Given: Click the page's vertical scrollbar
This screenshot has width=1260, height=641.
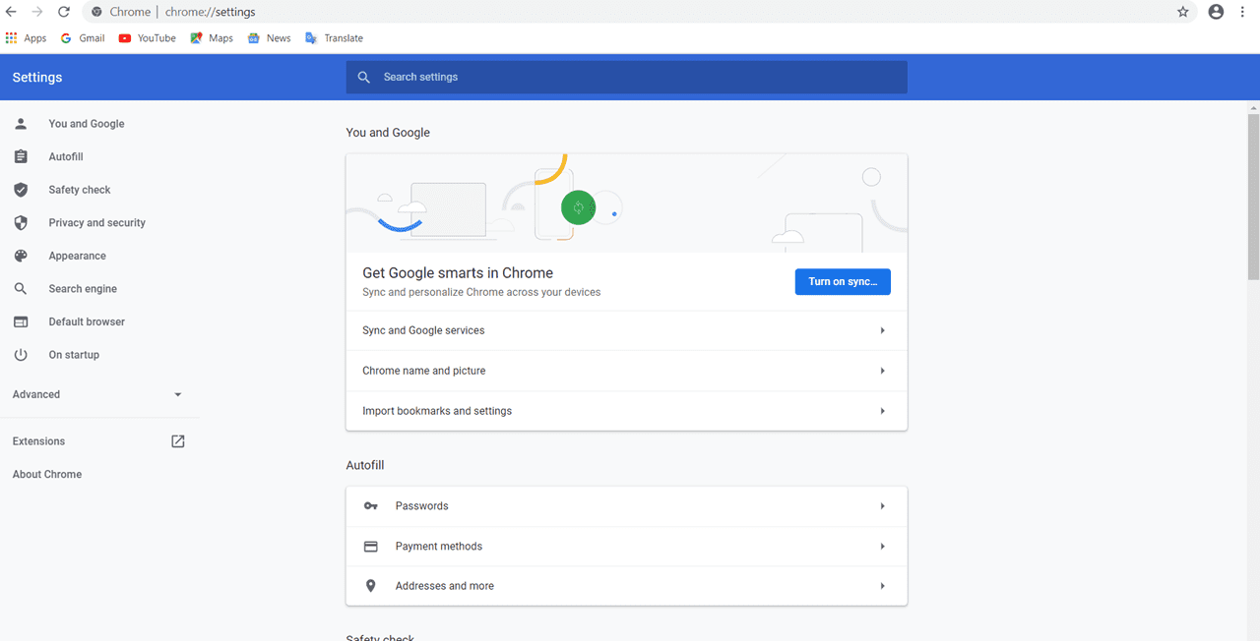Looking at the screenshot, I should pyautogui.click(x=1253, y=197).
